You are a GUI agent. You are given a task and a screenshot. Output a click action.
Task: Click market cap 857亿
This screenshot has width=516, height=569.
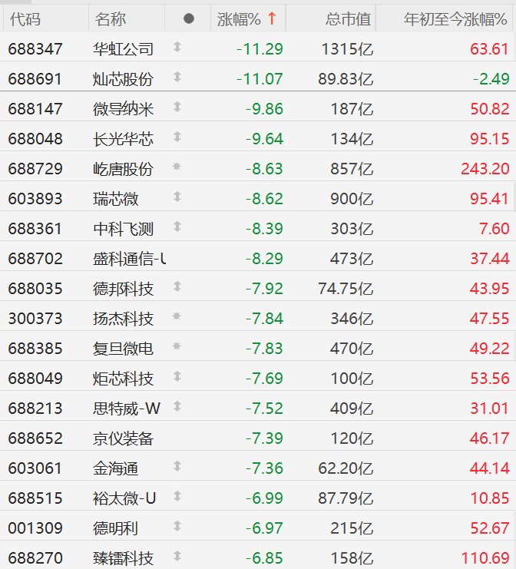[x=352, y=169]
